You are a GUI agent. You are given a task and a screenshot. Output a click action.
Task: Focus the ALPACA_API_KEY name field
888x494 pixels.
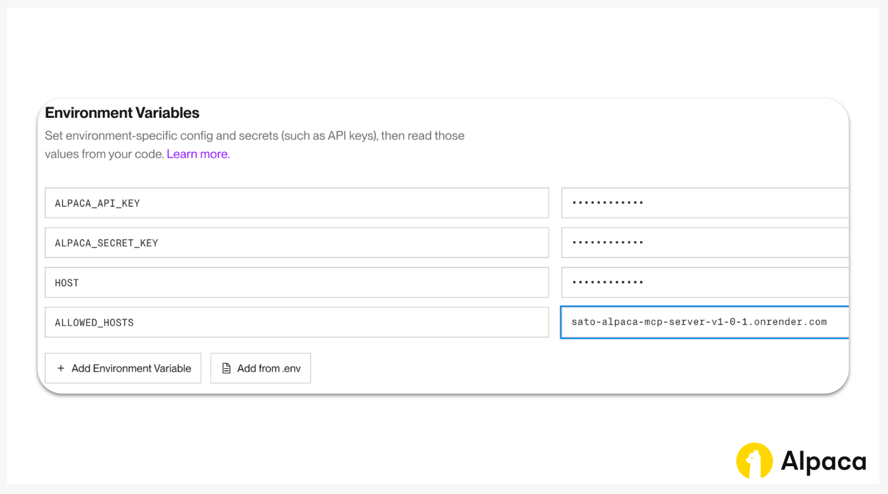[x=296, y=203]
